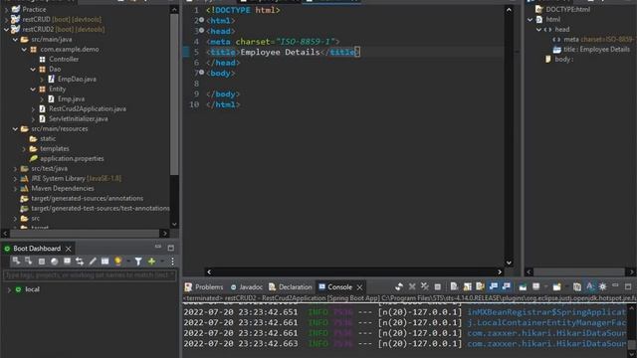Switch to the Javadoc tab

(246, 287)
